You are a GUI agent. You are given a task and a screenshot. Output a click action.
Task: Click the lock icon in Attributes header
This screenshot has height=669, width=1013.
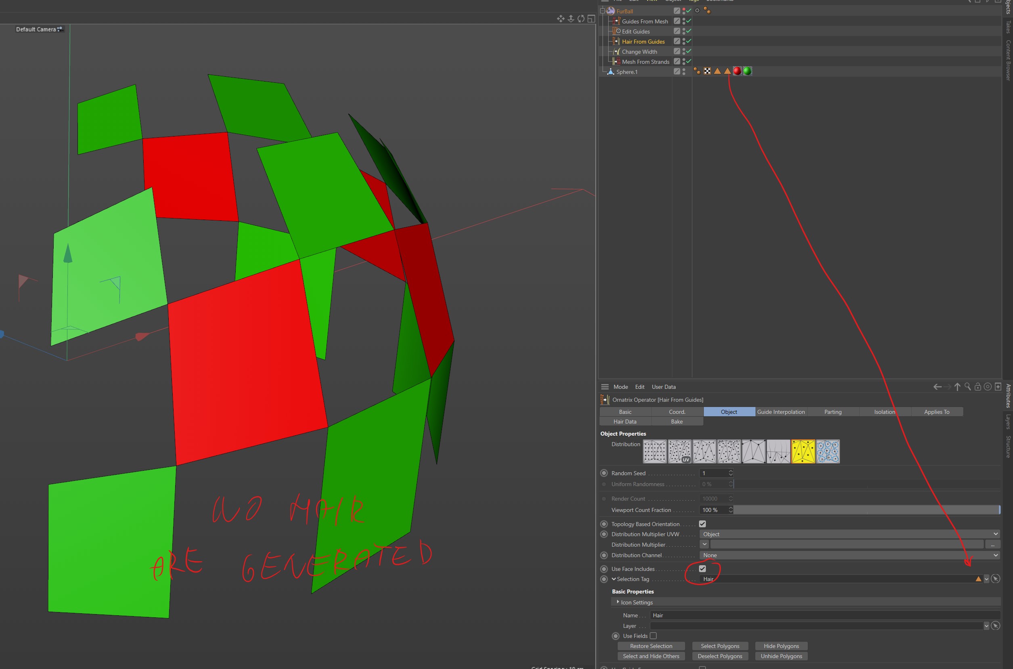[x=977, y=386]
